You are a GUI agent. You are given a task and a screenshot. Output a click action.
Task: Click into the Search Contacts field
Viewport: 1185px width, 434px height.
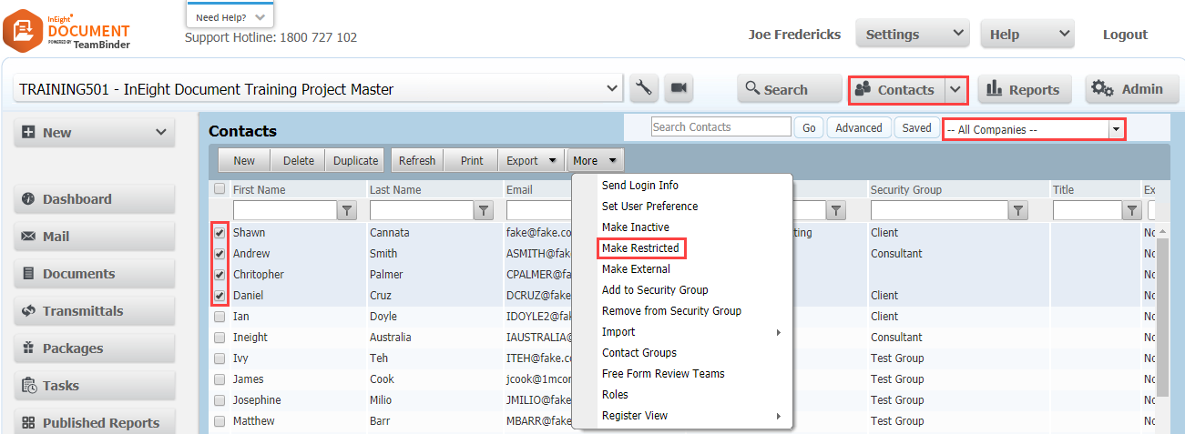click(720, 127)
